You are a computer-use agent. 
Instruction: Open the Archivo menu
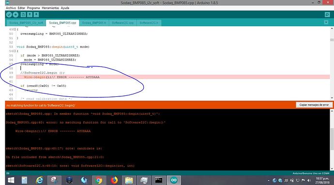[11, 8]
